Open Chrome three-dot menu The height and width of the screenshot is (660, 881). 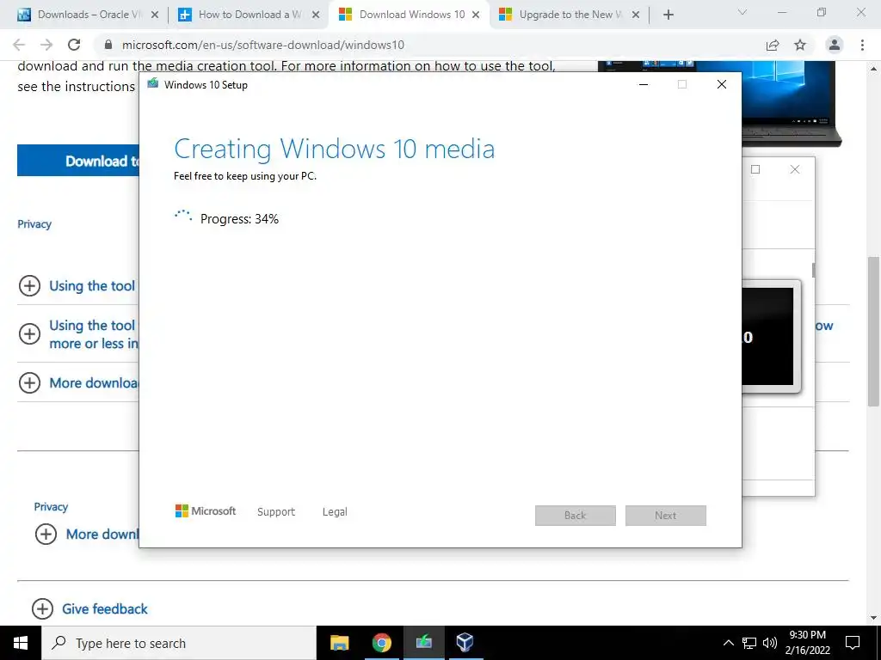(862, 45)
